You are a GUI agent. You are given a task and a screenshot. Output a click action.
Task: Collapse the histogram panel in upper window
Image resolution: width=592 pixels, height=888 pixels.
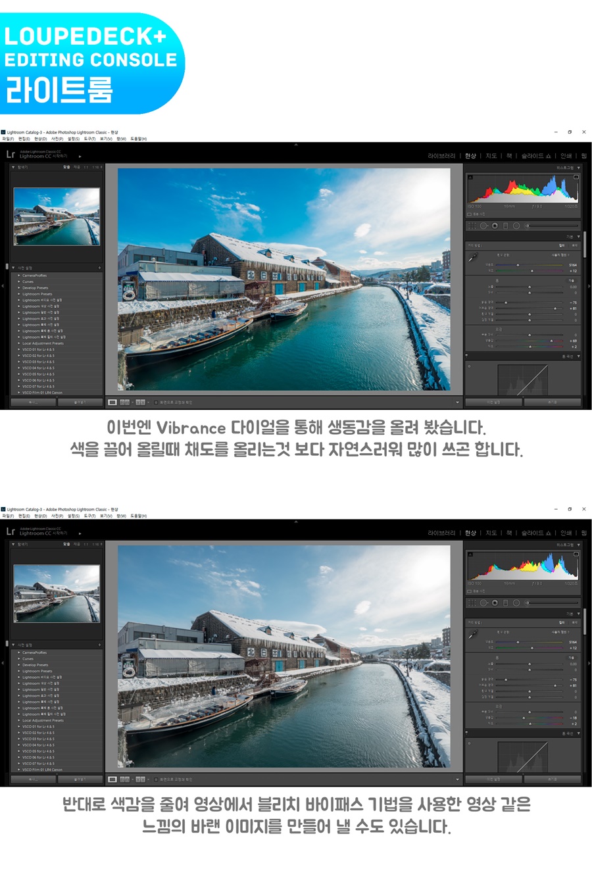point(578,168)
